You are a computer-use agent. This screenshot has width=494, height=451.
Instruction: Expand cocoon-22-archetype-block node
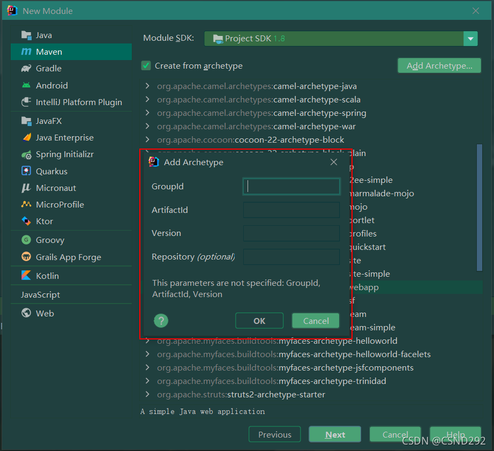point(147,139)
